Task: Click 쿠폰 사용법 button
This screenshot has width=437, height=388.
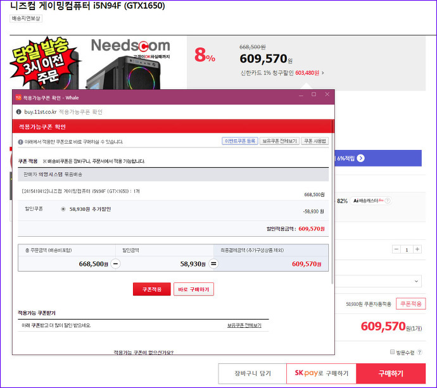Action: [315, 141]
